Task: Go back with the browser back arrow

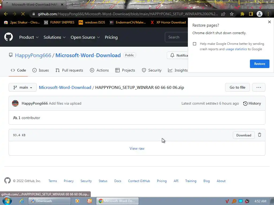Action: click(x=6, y=14)
